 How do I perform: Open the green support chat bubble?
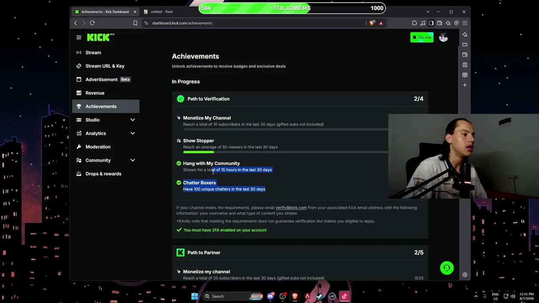pos(447,268)
